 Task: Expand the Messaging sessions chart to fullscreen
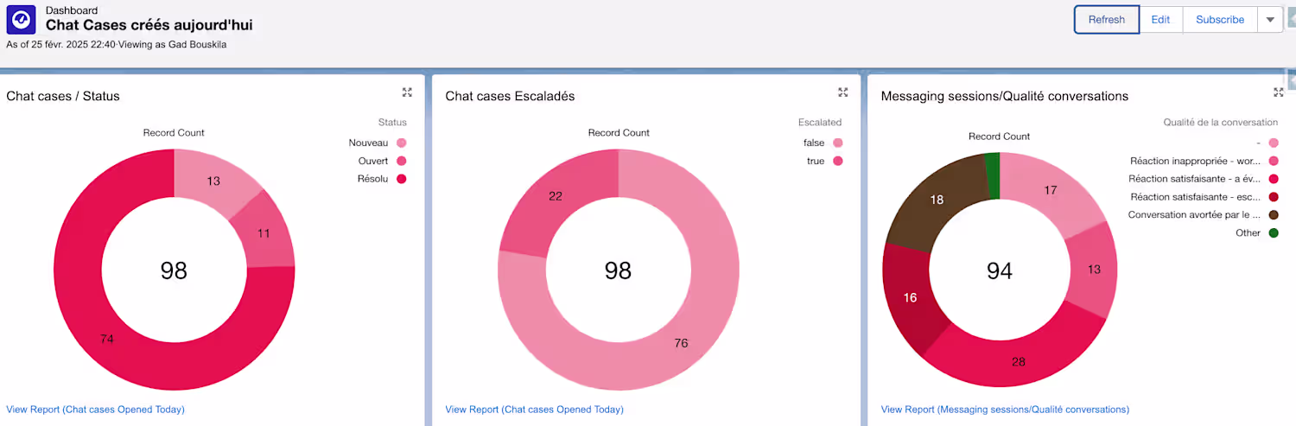1279,92
